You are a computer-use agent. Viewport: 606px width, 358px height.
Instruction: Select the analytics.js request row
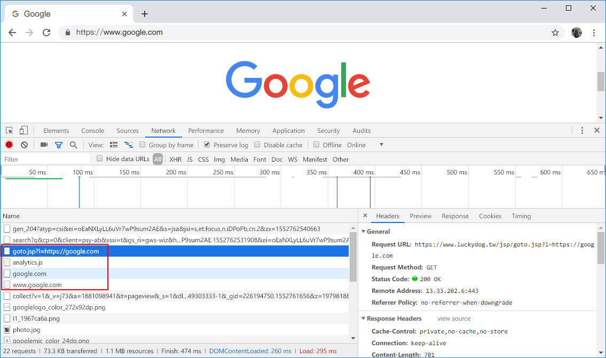[x=176, y=262]
